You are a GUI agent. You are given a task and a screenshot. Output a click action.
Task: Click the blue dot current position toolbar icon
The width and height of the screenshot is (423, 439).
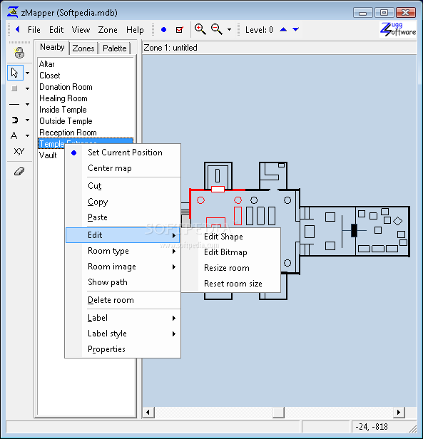click(163, 29)
